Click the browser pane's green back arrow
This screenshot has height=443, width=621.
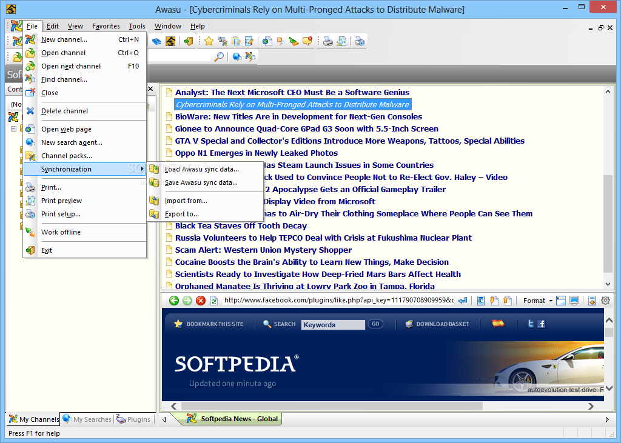coord(174,301)
